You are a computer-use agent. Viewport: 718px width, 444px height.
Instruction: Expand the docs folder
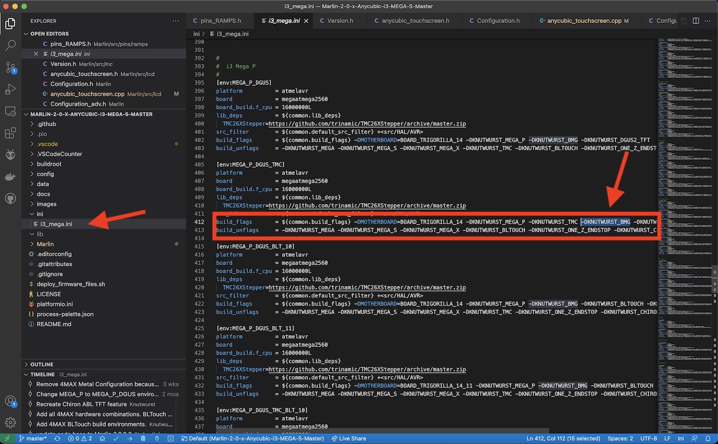click(x=104, y=194)
